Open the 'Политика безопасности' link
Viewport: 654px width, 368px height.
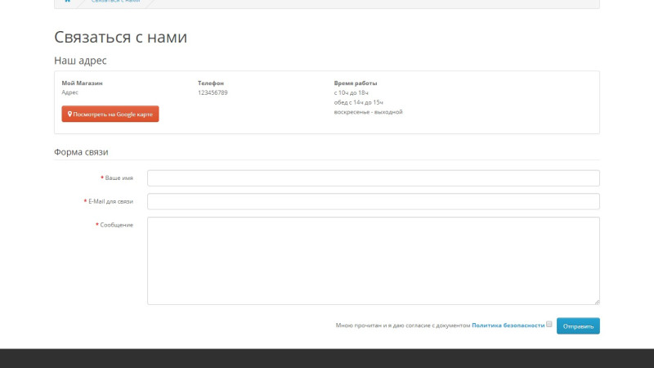508,325
